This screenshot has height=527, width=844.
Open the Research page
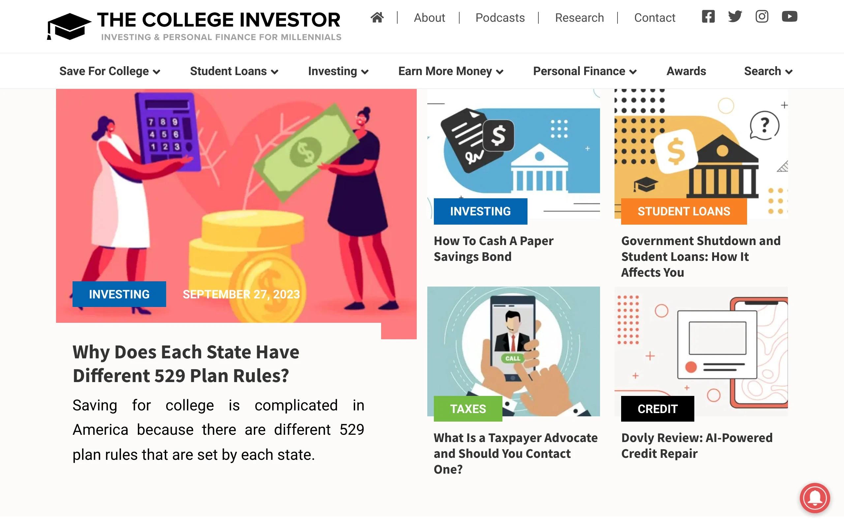pyautogui.click(x=579, y=18)
